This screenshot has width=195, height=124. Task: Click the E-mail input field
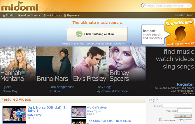click(177, 106)
